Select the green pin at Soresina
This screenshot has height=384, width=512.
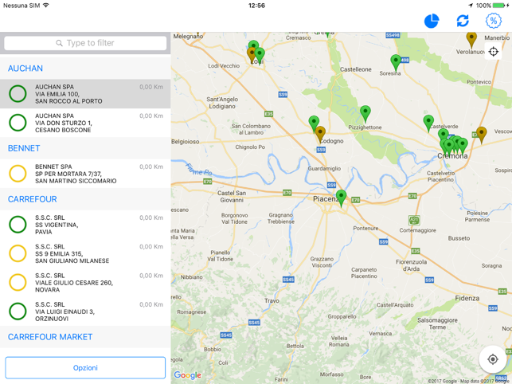[x=396, y=62]
